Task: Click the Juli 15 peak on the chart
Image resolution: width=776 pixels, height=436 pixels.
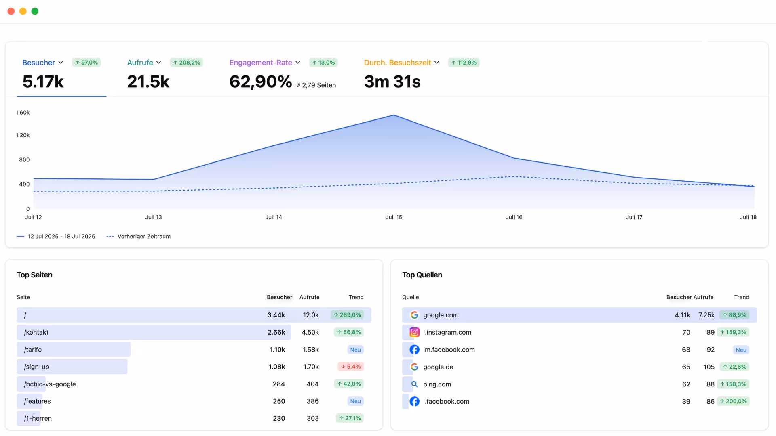Action: point(394,115)
